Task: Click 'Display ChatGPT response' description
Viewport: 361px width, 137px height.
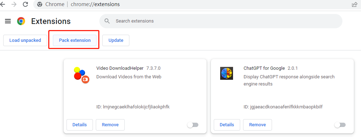Action: click(289, 80)
